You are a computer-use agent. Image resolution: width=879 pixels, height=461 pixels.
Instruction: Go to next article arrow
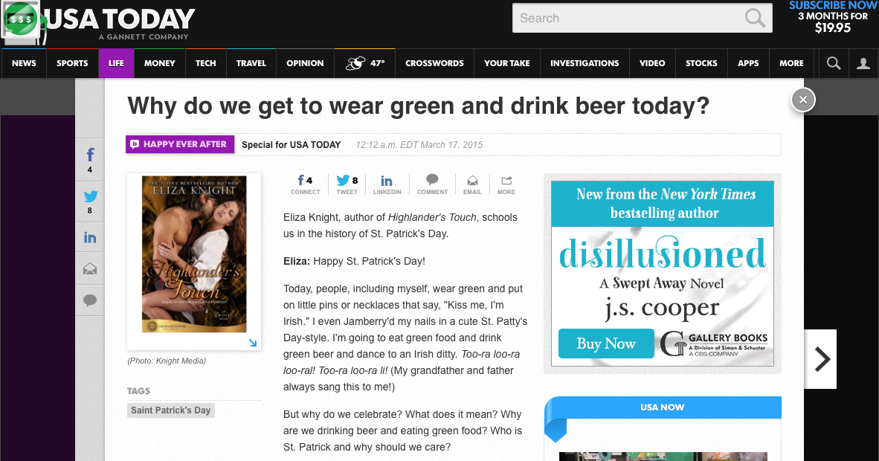pos(821,359)
